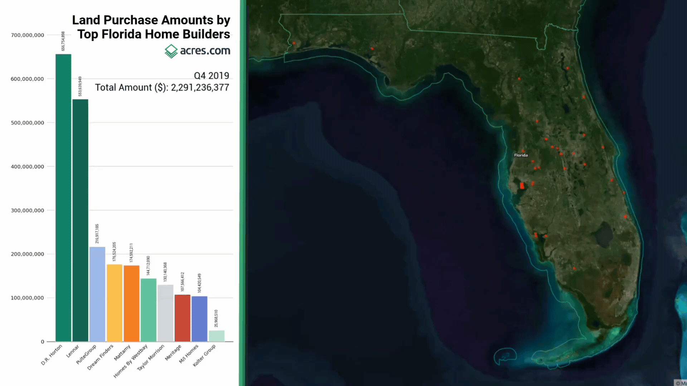The height and width of the screenshot is (386, 687).
Task: Click the 'Q4 2019' quarter label
Action: pyautogui.click(x=211, y=76)
